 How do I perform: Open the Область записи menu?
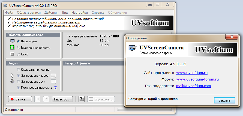click(x=29, y=13)
